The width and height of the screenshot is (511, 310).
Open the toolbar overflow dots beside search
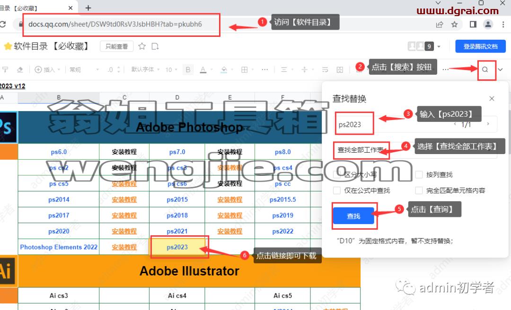coord(446,69)
